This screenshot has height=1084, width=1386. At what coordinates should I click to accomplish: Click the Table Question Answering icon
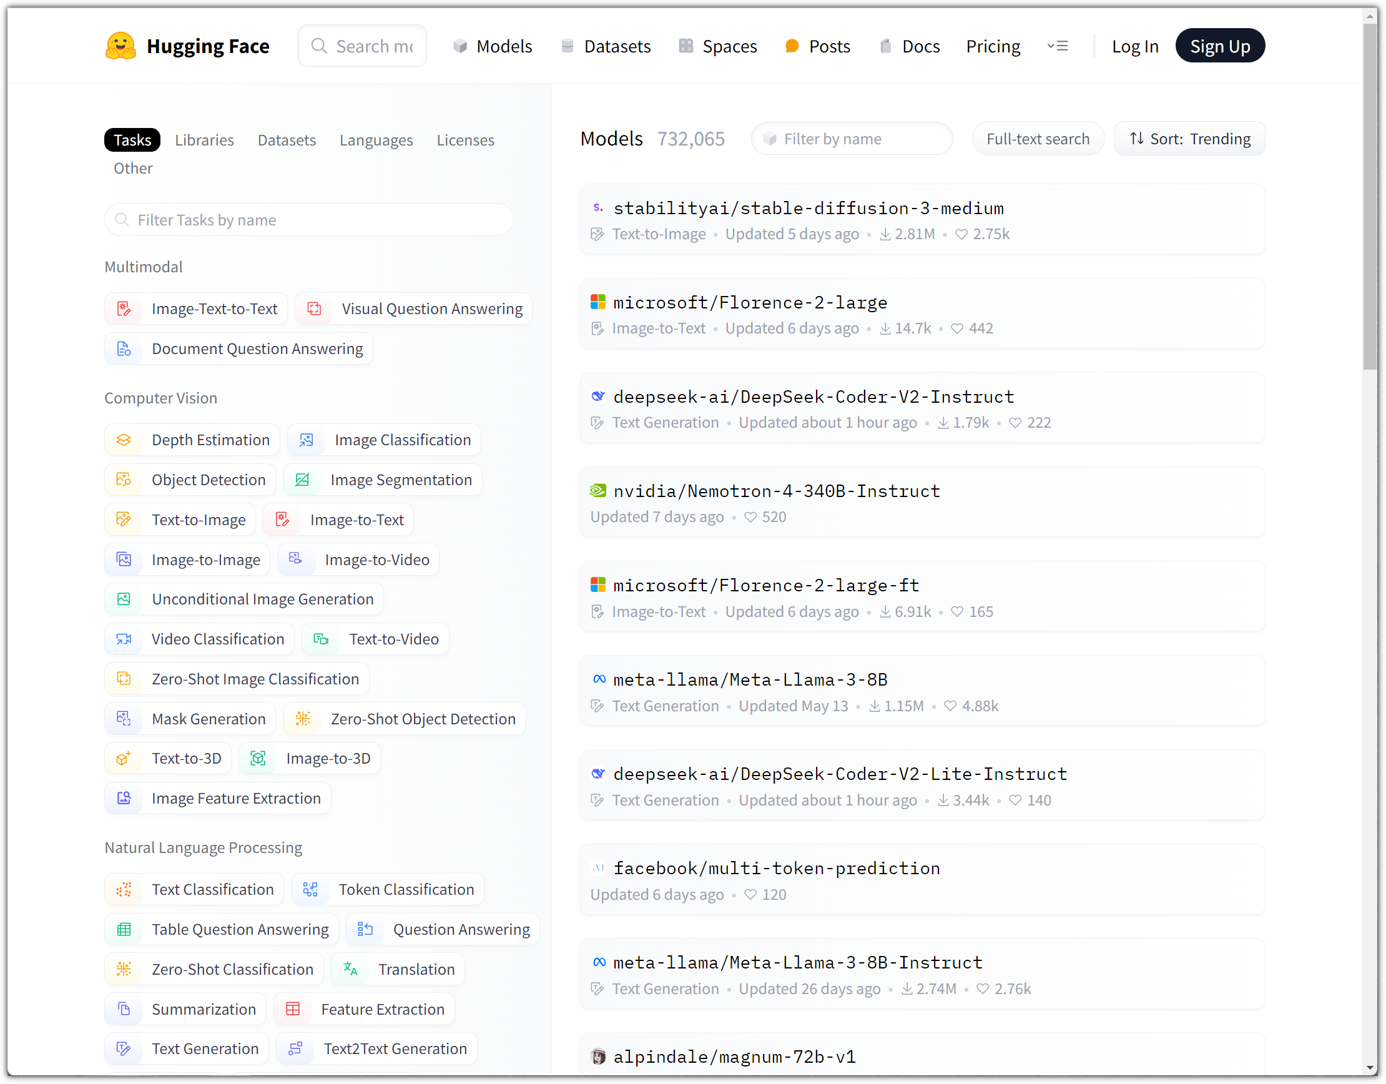point(124,929)
